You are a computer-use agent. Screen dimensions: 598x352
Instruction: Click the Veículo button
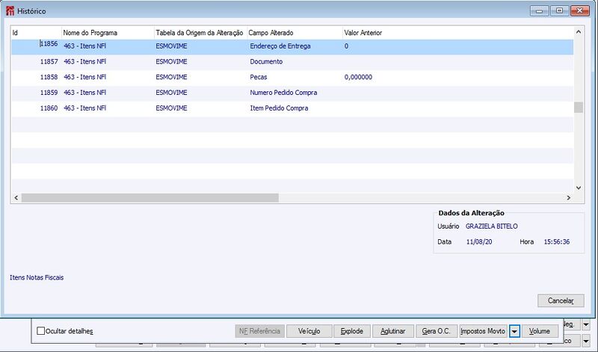point(309,331)
